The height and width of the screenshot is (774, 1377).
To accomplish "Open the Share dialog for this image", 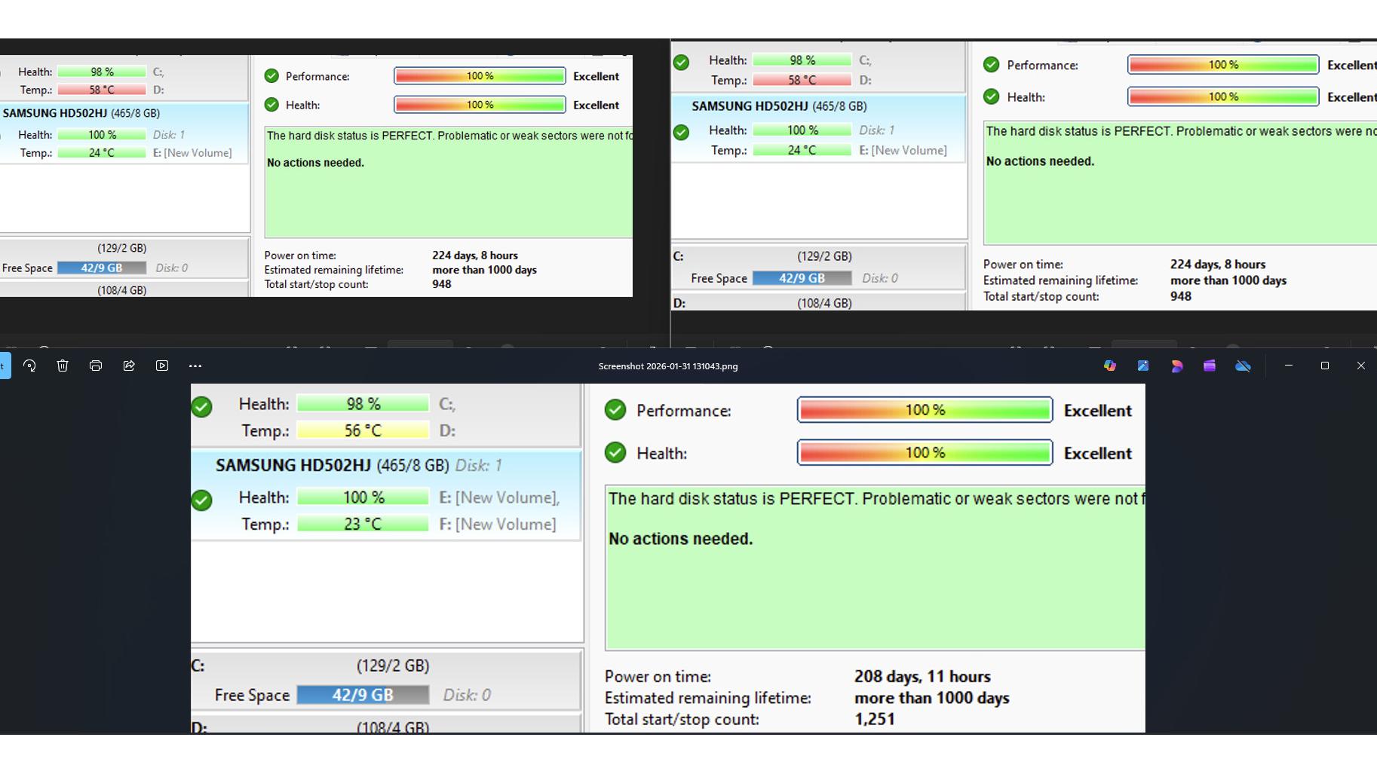I will click(129, 366).
